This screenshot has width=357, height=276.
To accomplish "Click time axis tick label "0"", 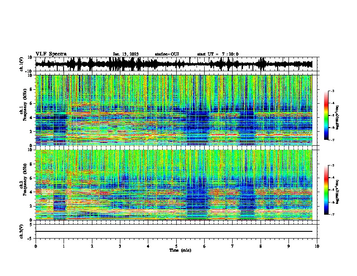I will (36, 246).
